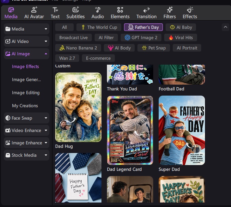The width and height of the screenshot is (231, 207).
Task: Click the Video Enhance sidebar icon
Action: (8, 130)
